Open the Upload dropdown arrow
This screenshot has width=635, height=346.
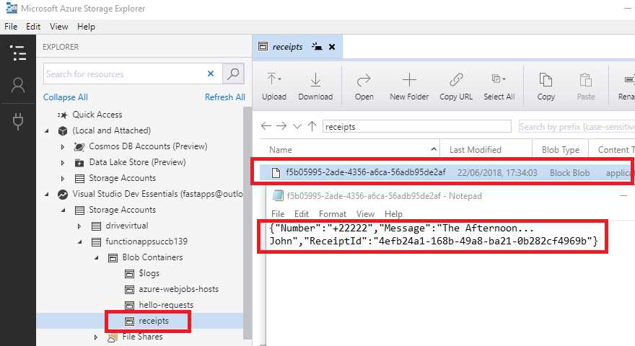coord(280,79)
